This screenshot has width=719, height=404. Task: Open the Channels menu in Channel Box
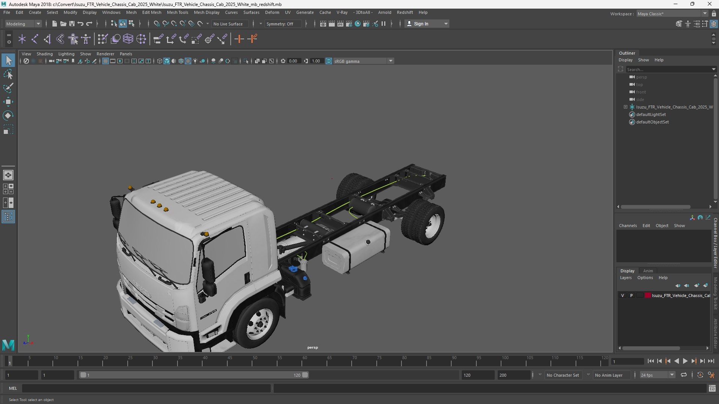pos(628,226)
